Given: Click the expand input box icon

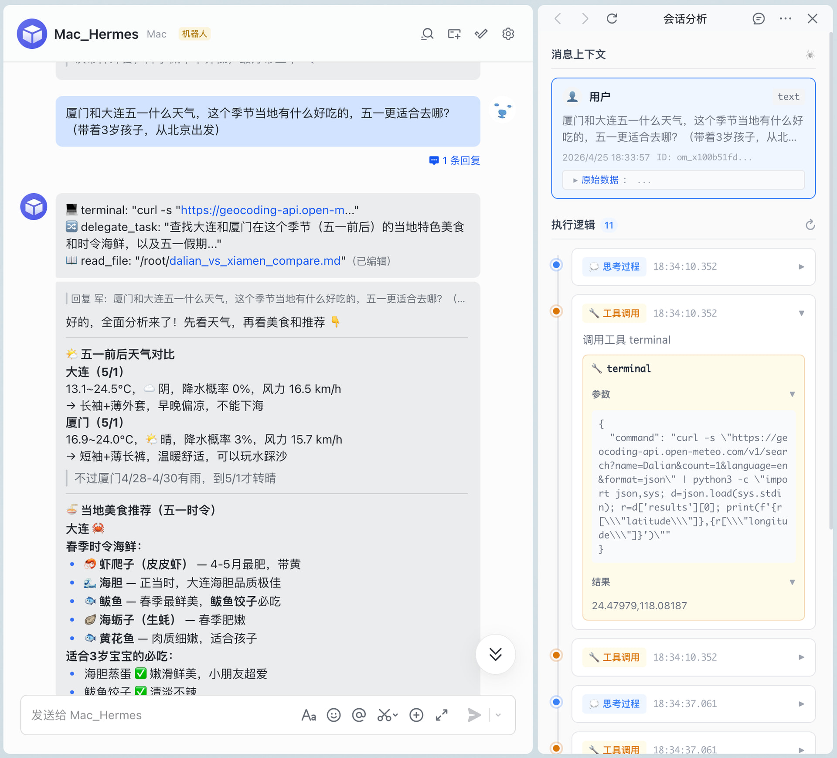Looking at the screenshot, I should (x=442, y=715).
